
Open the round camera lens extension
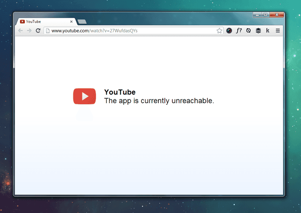(229, 30)
